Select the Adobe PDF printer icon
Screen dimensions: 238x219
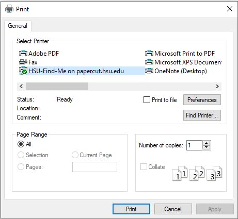23,54
